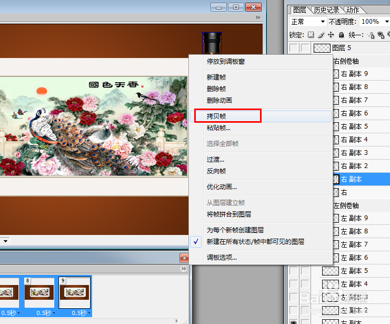Toggle link box of 左 副本 2
Viewport: 390px width, 324px height.
point(305,310)
